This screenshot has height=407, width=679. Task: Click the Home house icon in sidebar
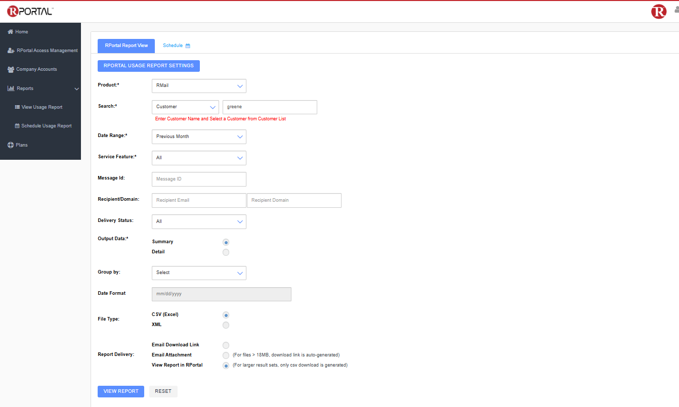click(x=10, y=32)
